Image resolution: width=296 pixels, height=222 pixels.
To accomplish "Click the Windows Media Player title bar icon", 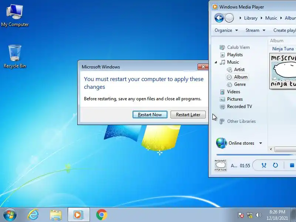I will click(x=215, y=7).
